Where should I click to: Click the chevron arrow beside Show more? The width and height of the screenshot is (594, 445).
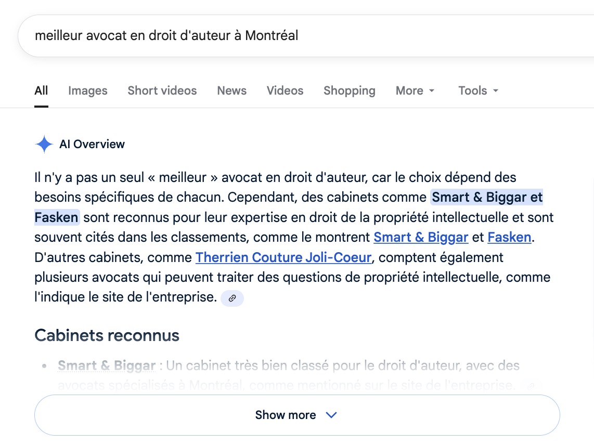331,415
